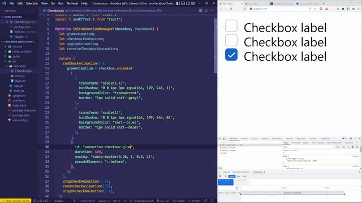Open DevTools settings gear
The height and width of the screenshot is (203, 362).
(351, 139)
